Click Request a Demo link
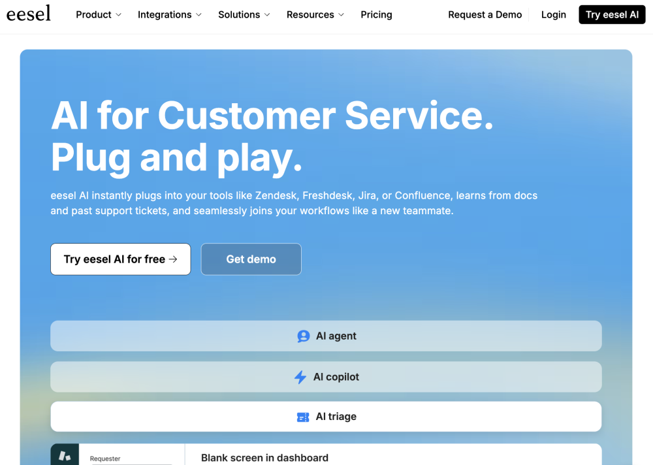 tap(485, 14)
